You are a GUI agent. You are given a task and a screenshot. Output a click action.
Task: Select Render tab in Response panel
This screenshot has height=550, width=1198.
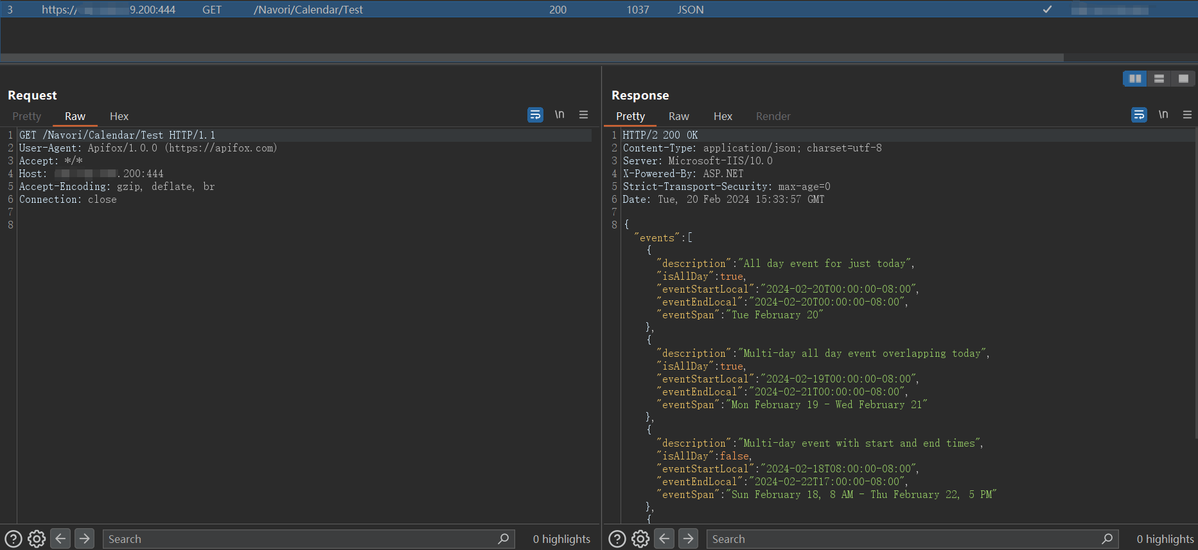tap(773, 116)
